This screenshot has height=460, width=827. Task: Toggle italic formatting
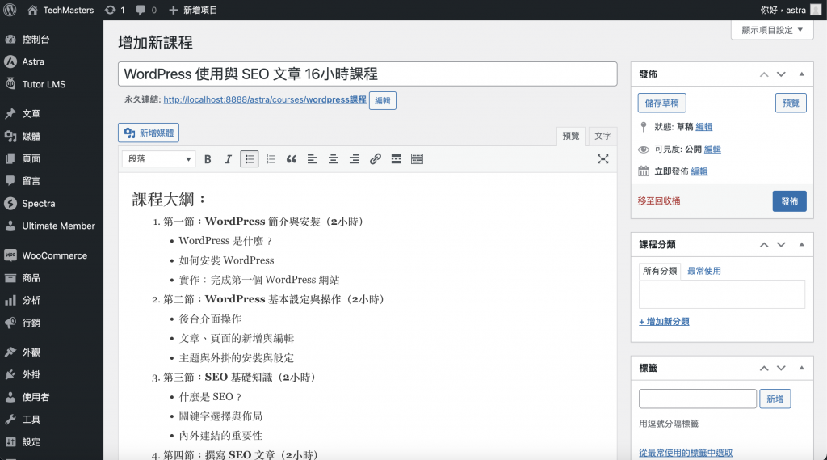[229, 159]
